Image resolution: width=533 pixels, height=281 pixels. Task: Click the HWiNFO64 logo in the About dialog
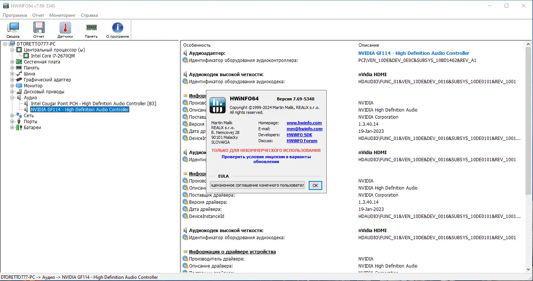[218, 105]
